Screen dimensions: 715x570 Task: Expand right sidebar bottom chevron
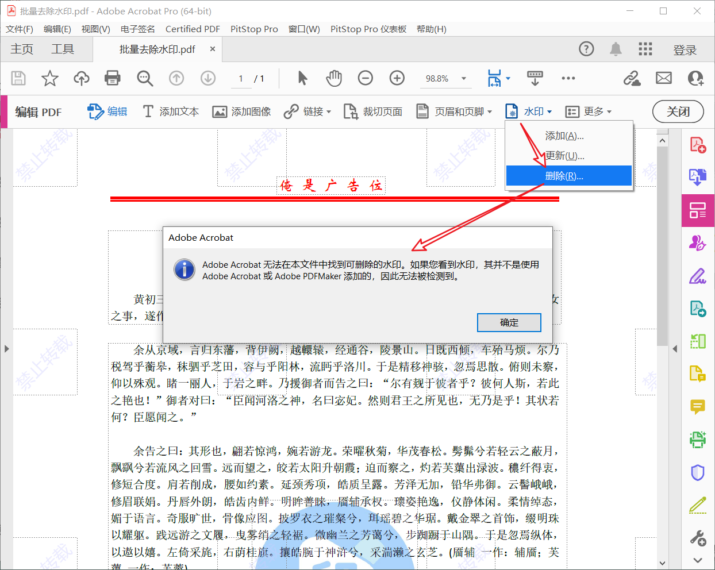(698, 560)
